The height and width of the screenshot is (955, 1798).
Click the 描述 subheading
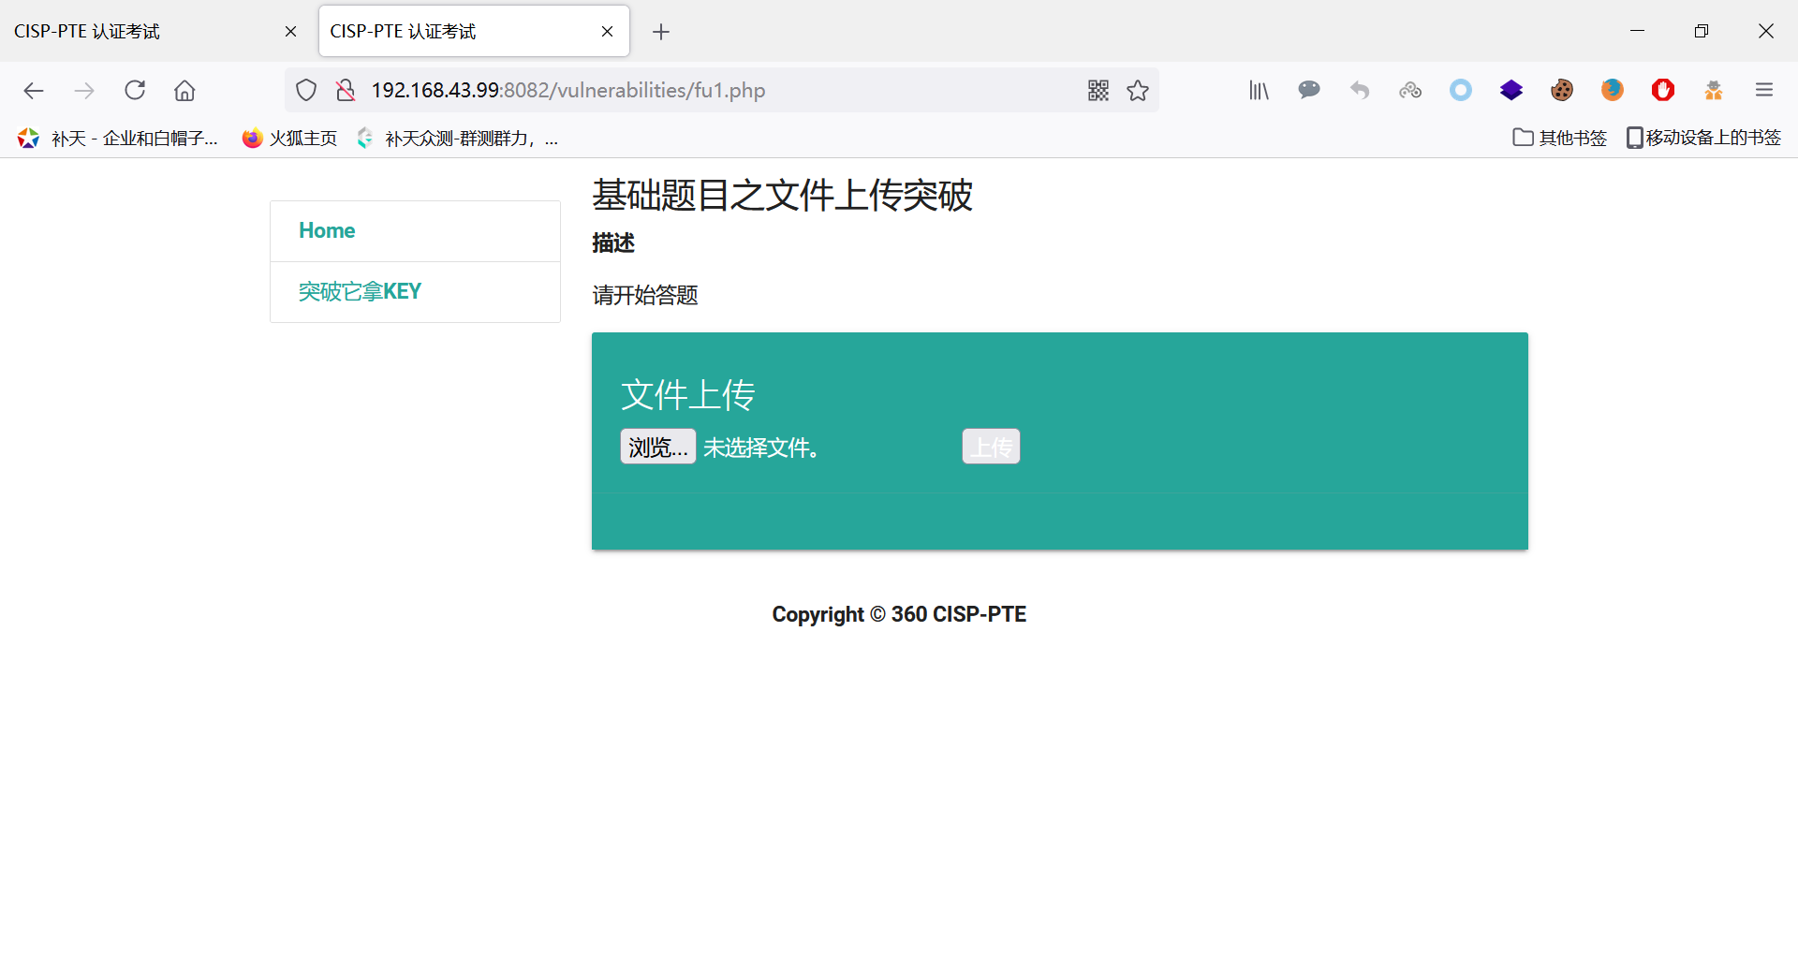pos(613,242)
